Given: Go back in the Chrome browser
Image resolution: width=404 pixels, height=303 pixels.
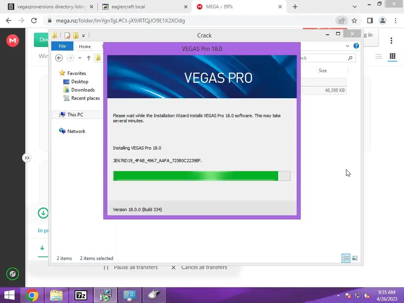Looking at the screenshot, I should 9,21.
